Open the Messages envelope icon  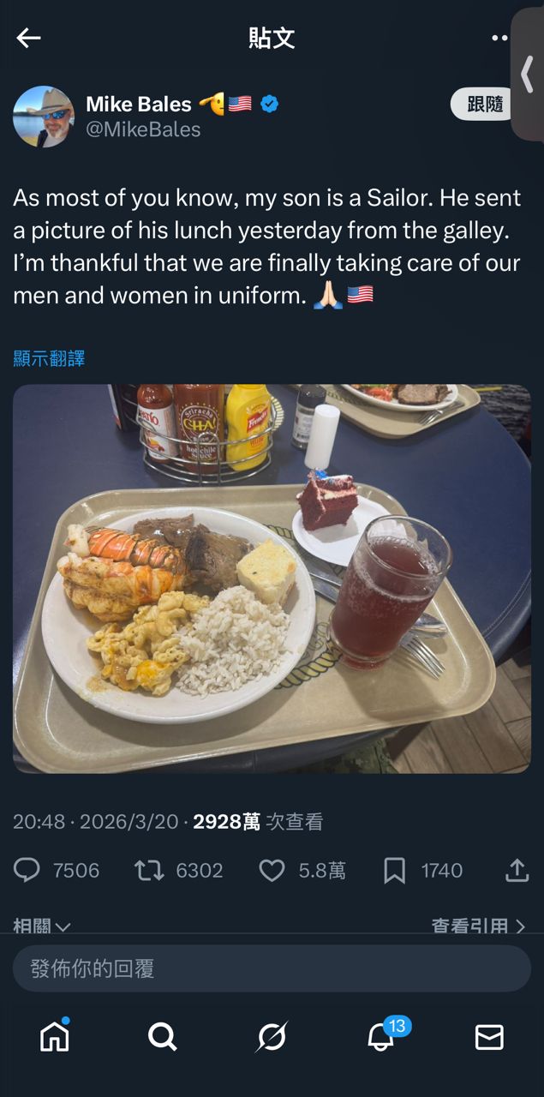click(x=489, y=1037)
